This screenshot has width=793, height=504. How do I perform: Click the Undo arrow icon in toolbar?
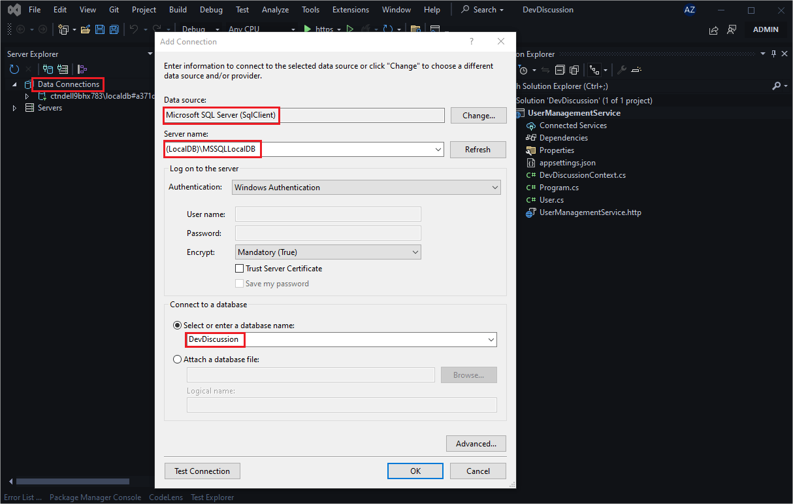coord(133,29)
